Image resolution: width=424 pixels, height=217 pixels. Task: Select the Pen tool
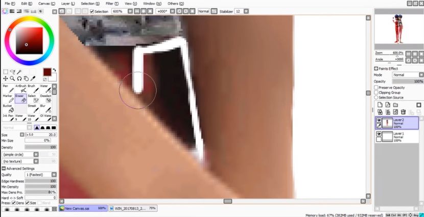click(7, 88)
